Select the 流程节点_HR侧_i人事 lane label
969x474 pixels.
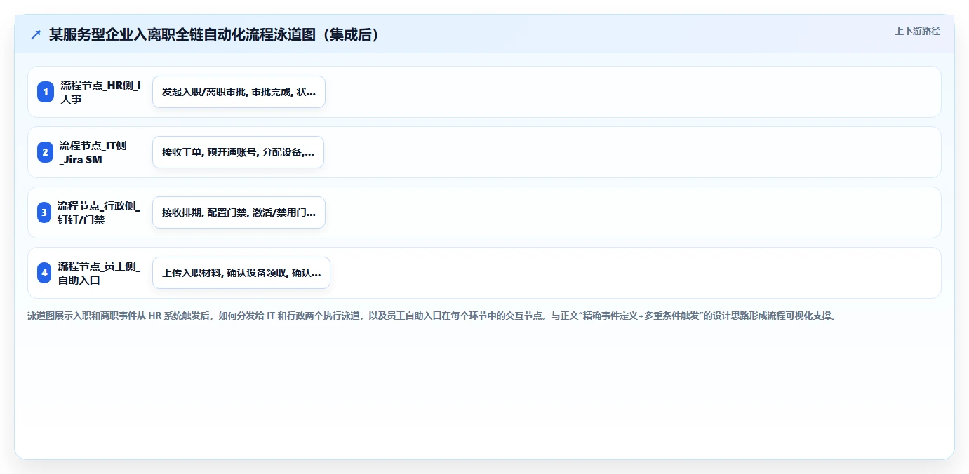pos(100,92)
